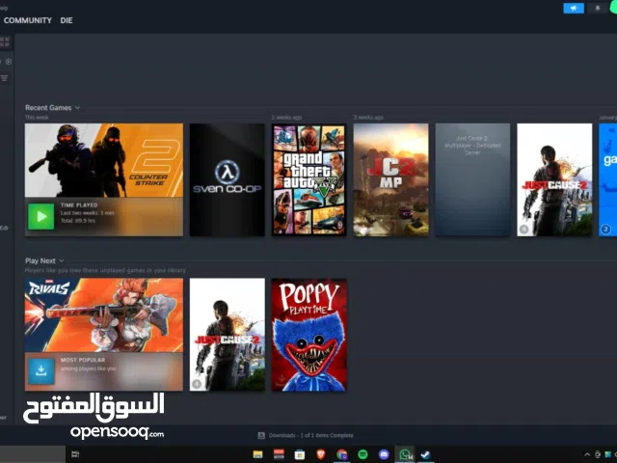The height and width of the screenshot is (463, 617).
Task: Open the blue announcements megaphone icon
Action: click(574, 9)
